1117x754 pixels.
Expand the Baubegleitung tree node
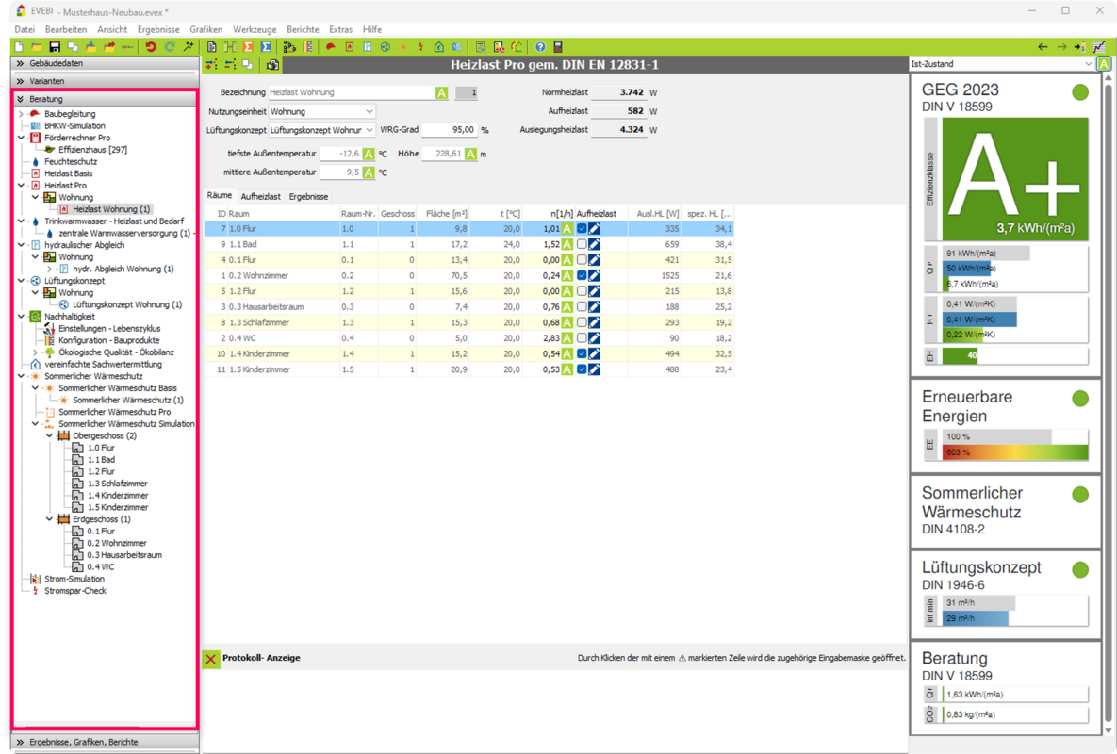coord(21,114)
